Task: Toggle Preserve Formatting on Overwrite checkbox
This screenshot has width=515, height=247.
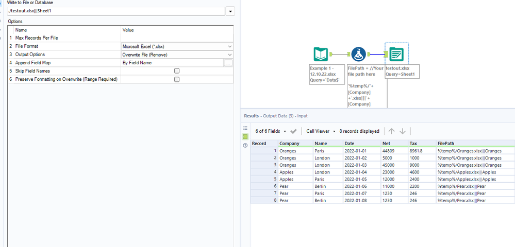Action: [177, 79]
